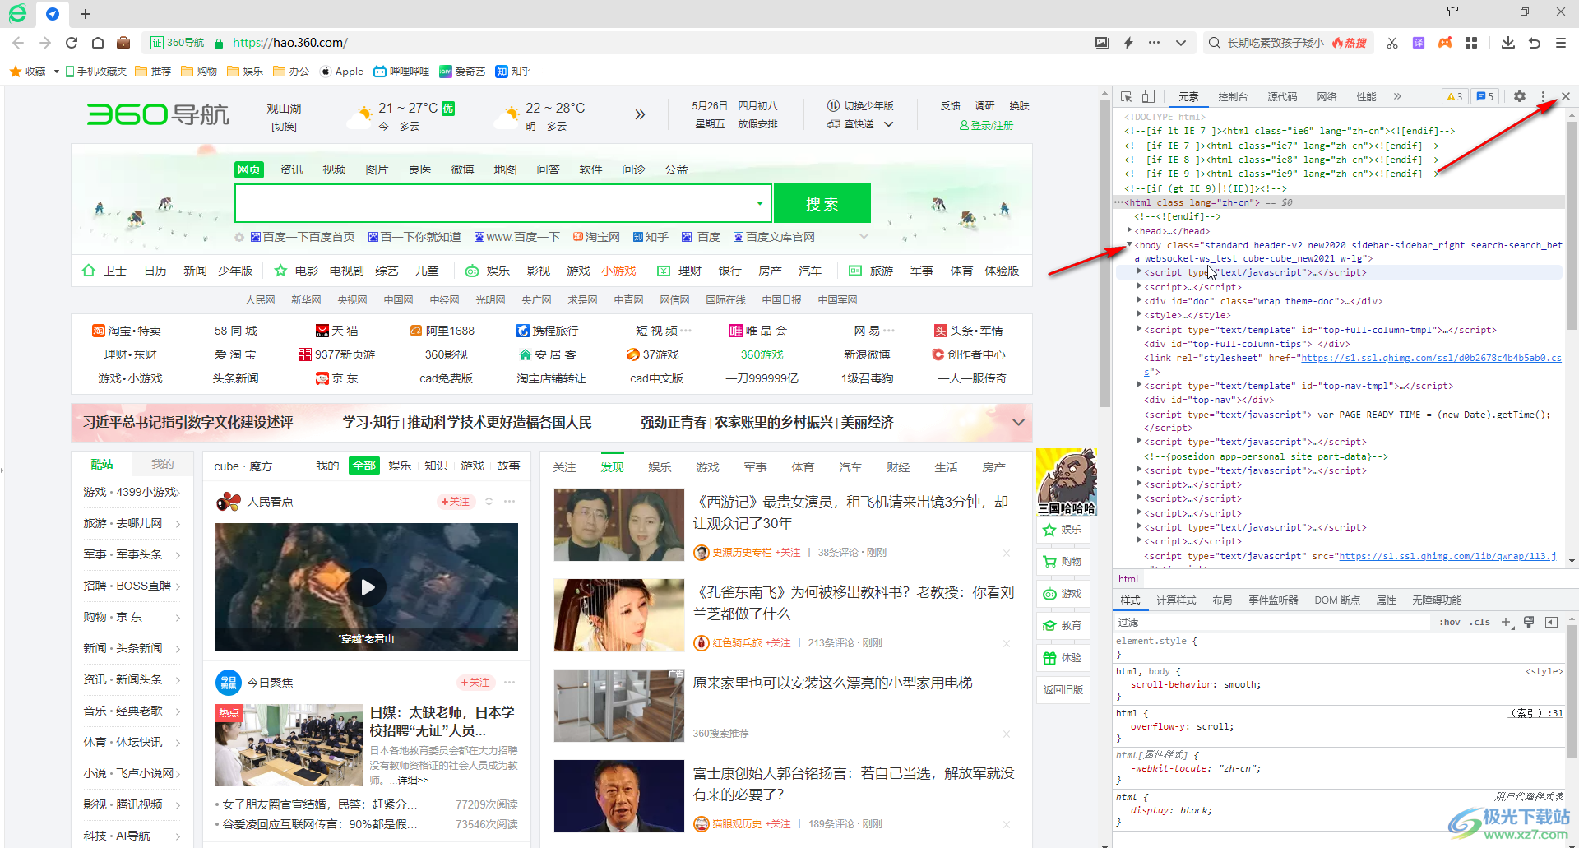Toggle the .cls class editor button
The image size is (1579, 848).
coord(1481,622)
